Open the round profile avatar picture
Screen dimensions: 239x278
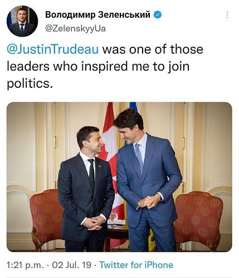[x=22, y=21]
